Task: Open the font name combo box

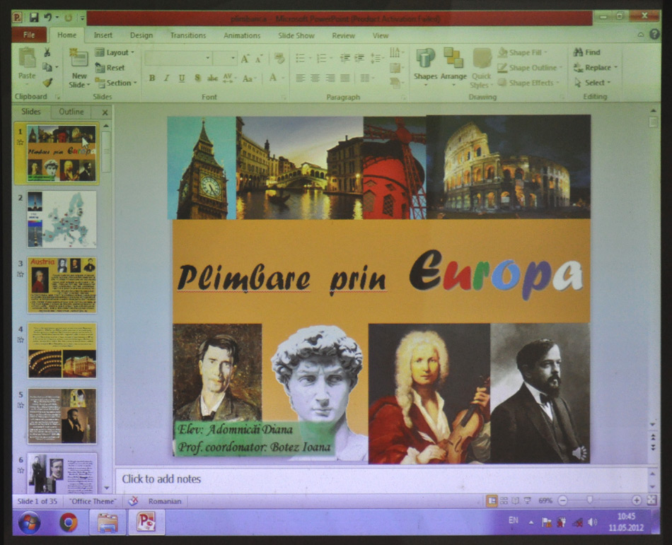Action: (178, 58)
